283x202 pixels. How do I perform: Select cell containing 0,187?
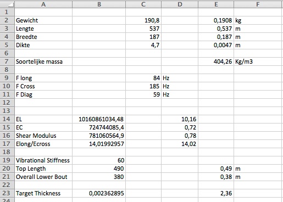216,37
